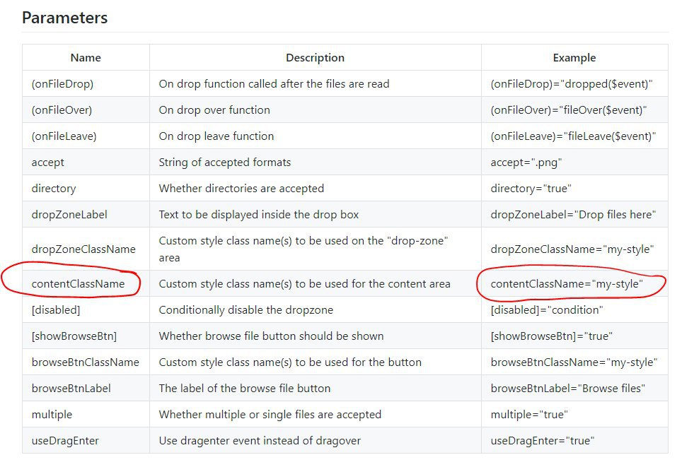Click the (onFileOver)="fileOver($event)" example
Image resolution: width=682 pixels, height=467 pixels.
click(x=569, y=110)
